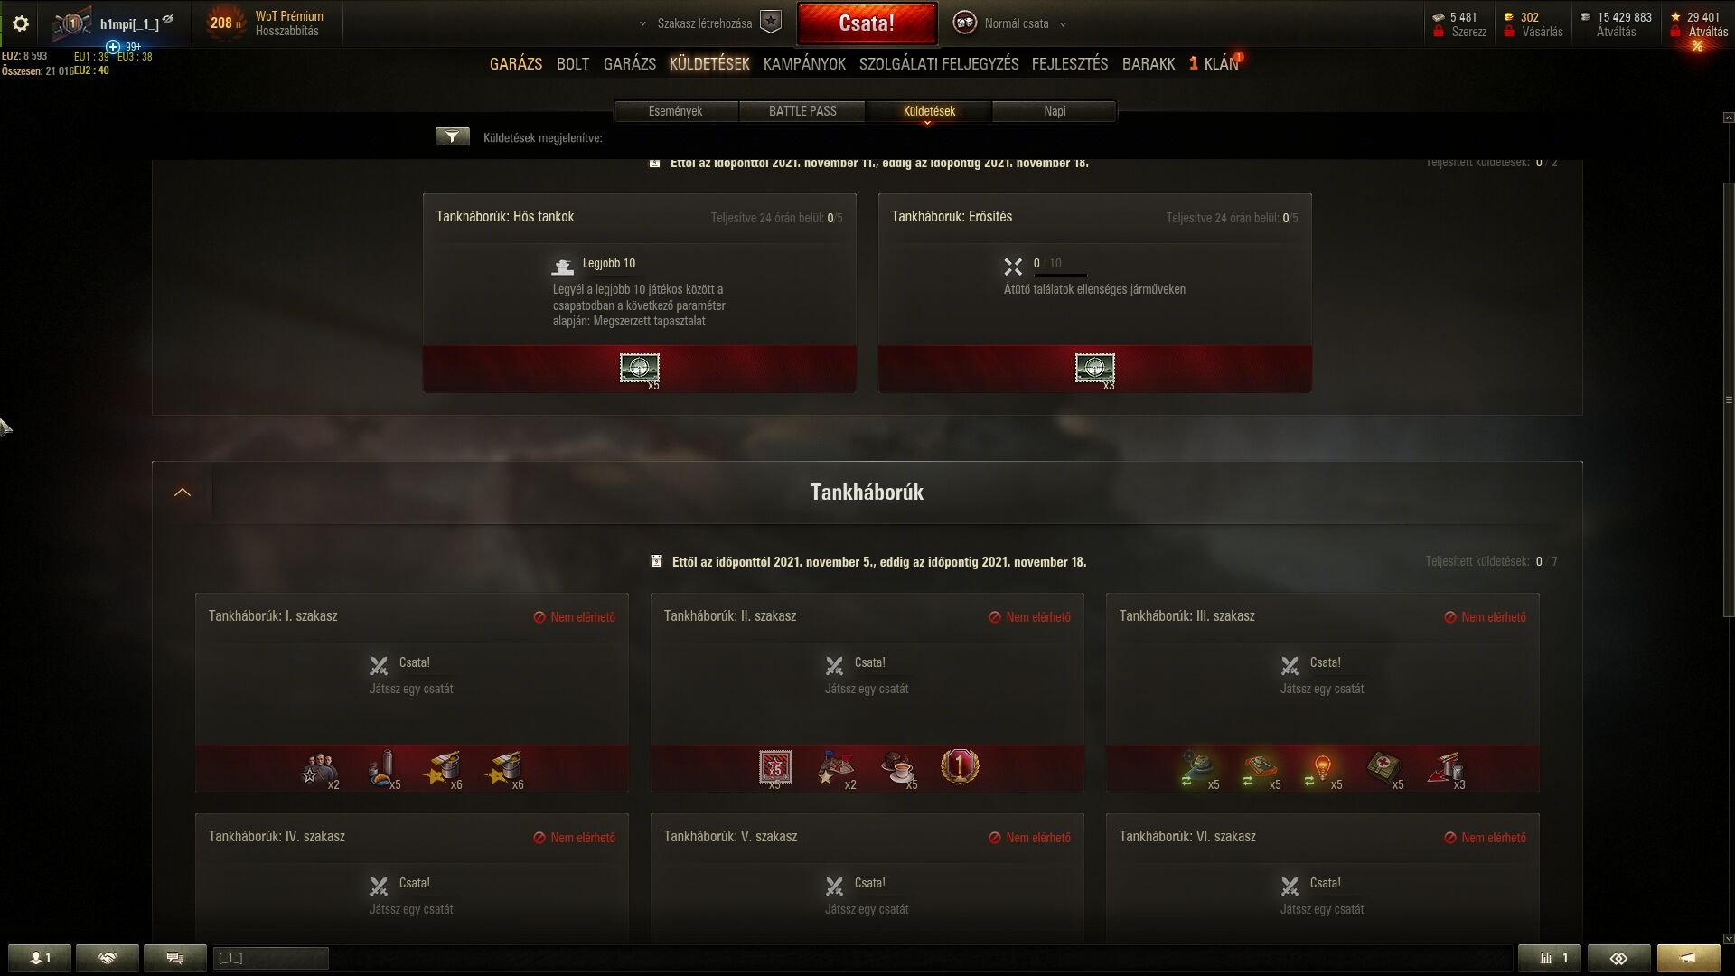Click the session statistics bar chart icon
The width and height of the screenshot is (1735, 976).
pos(1549,958)
